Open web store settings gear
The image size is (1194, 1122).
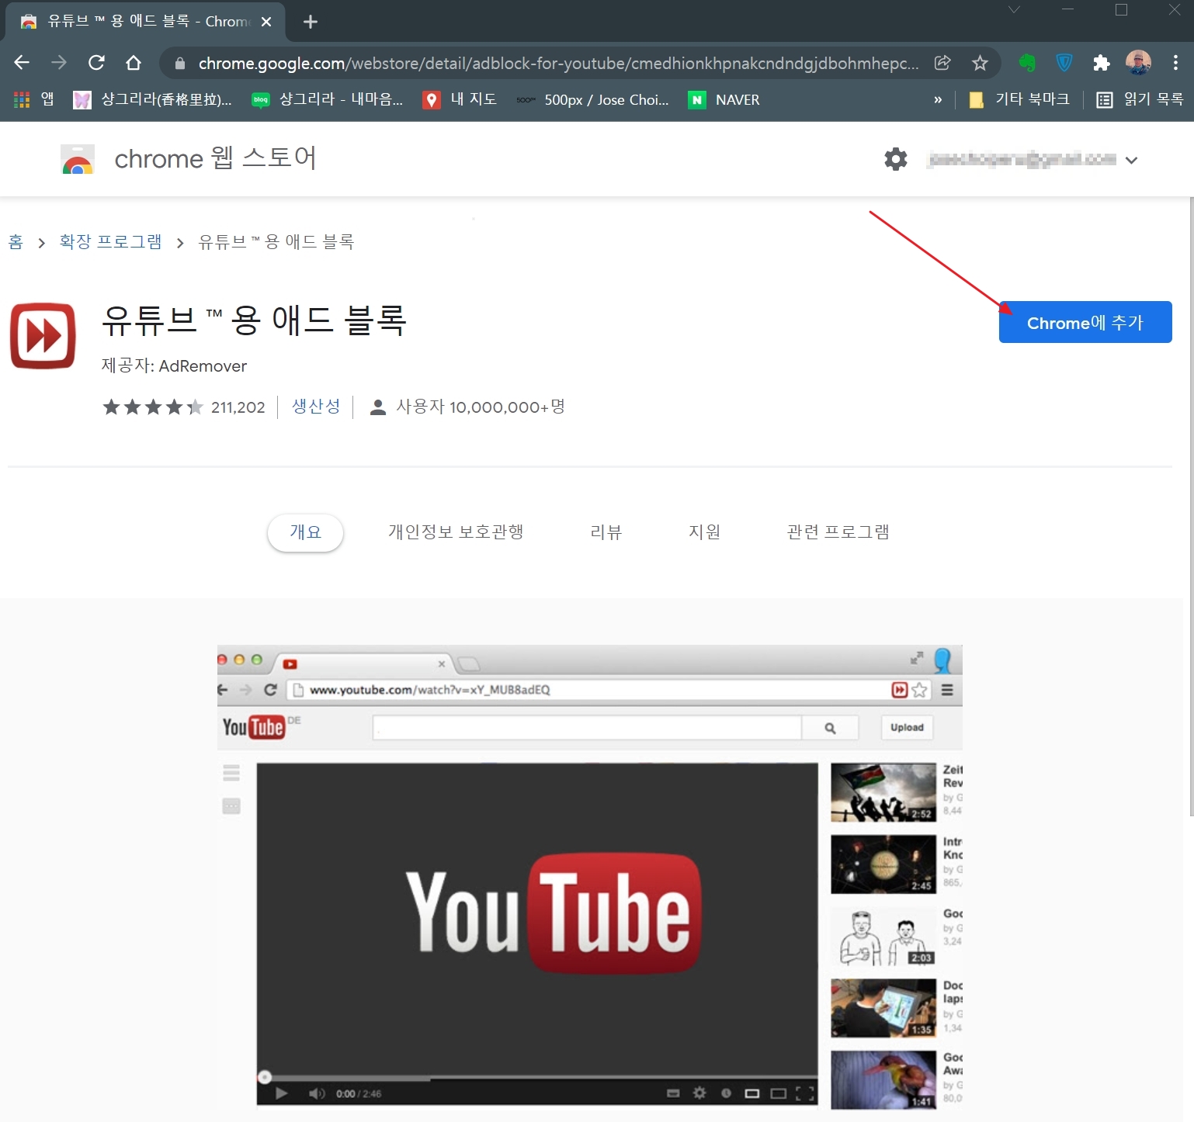[x=896, y=159]
